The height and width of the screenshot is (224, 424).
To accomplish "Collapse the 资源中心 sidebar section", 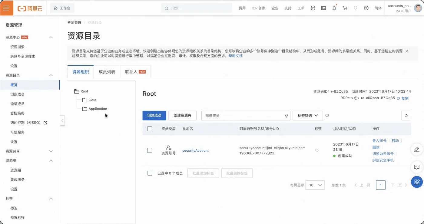I will 51,38.
